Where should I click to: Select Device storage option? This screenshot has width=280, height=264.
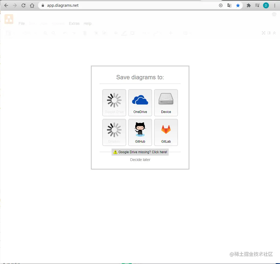[x=166, y=103]
